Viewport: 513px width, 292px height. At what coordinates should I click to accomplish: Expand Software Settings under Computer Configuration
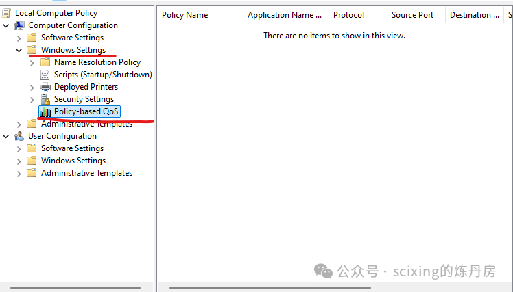(19, 38)
